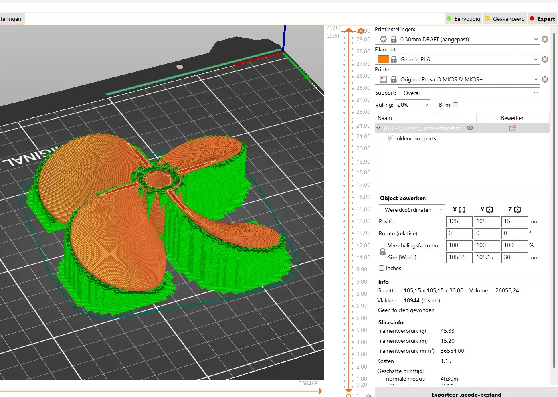Viewport: 558px width, 397px height.
Task: Click the Y axis mirror icon
Action: tap(489, 209)
